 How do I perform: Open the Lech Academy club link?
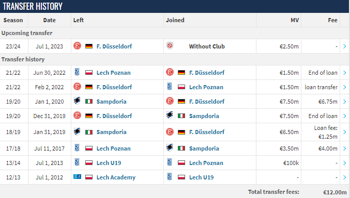116,177
